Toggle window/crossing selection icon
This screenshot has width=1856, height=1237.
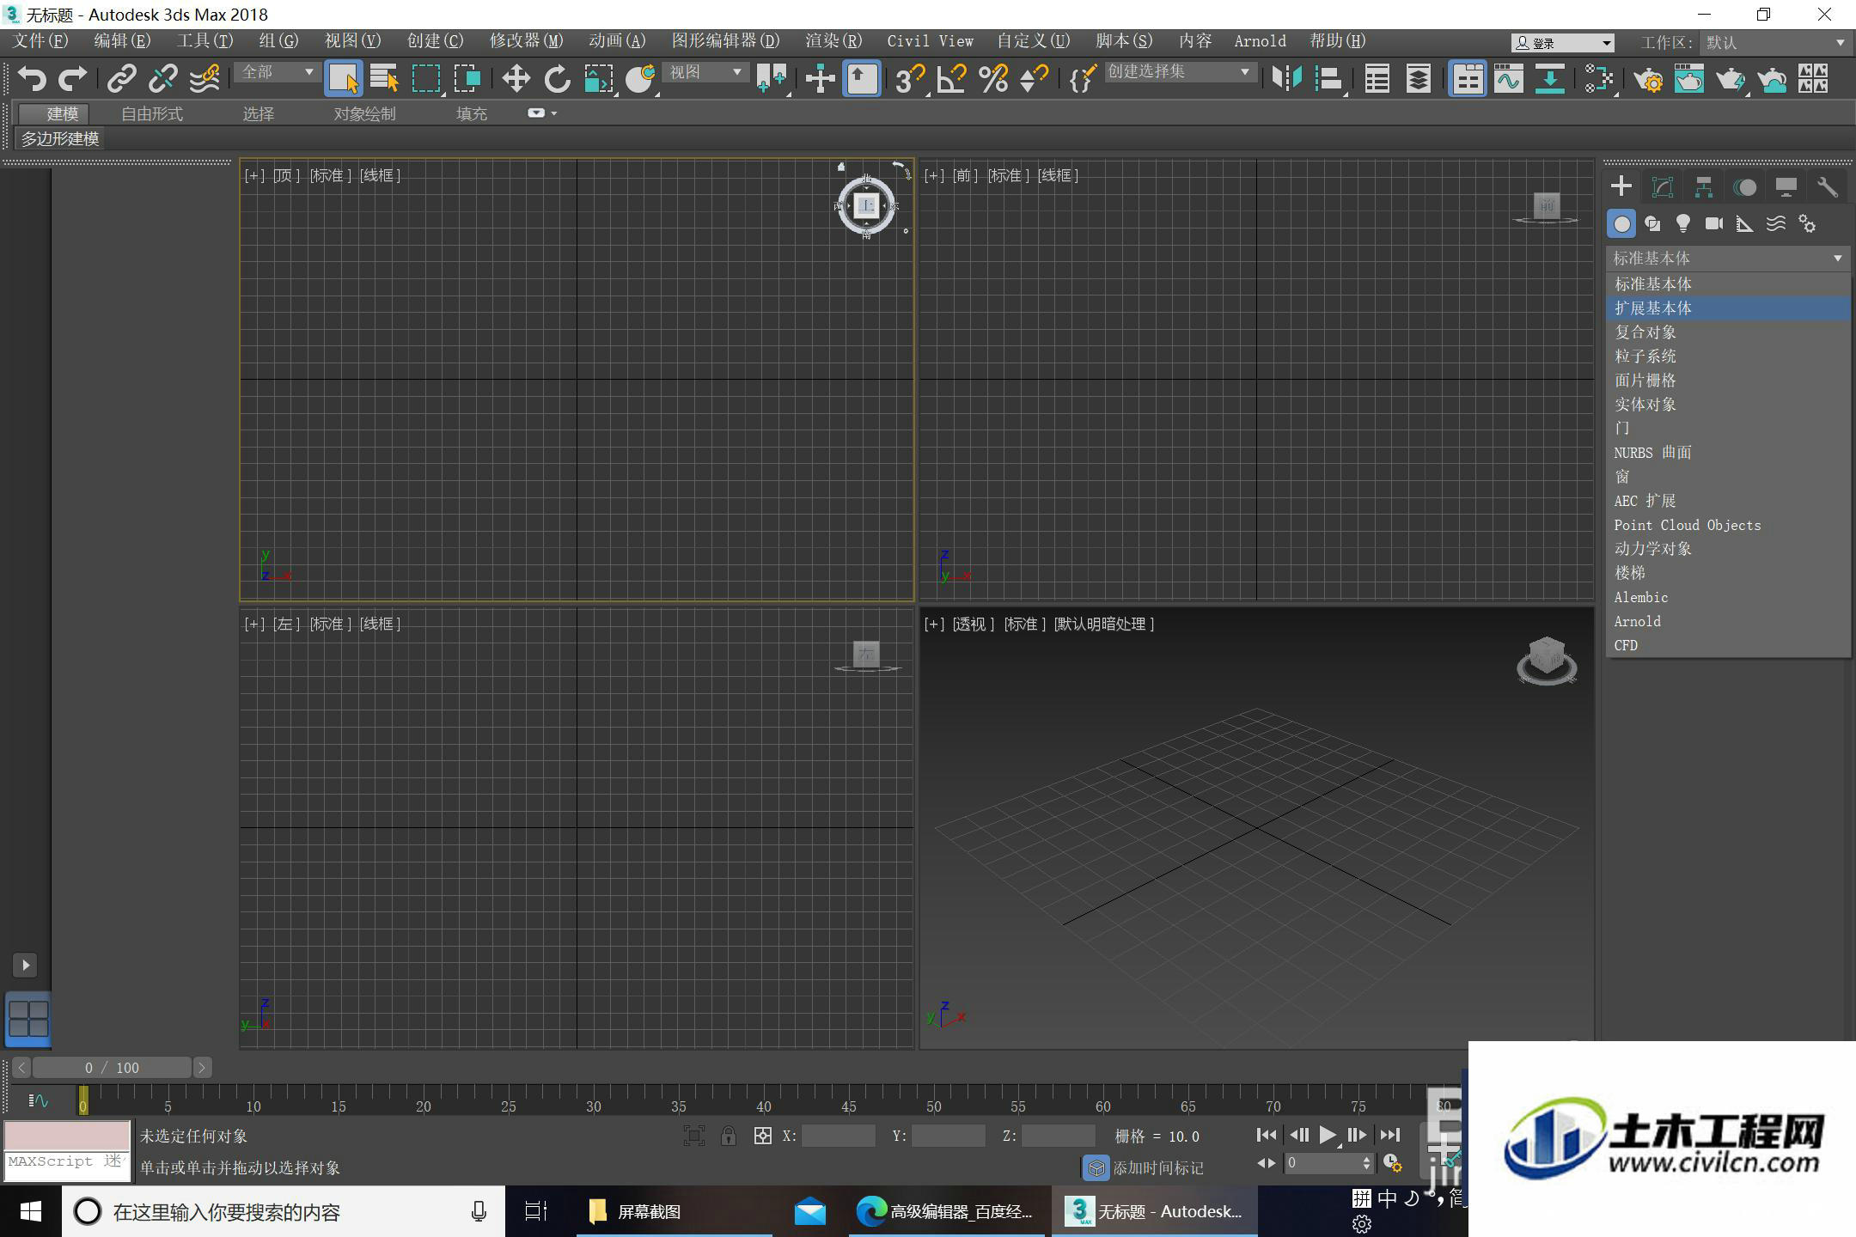coord(467,79)
